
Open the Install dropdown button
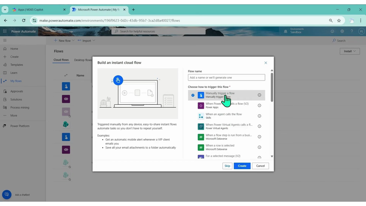coord(350,51)
